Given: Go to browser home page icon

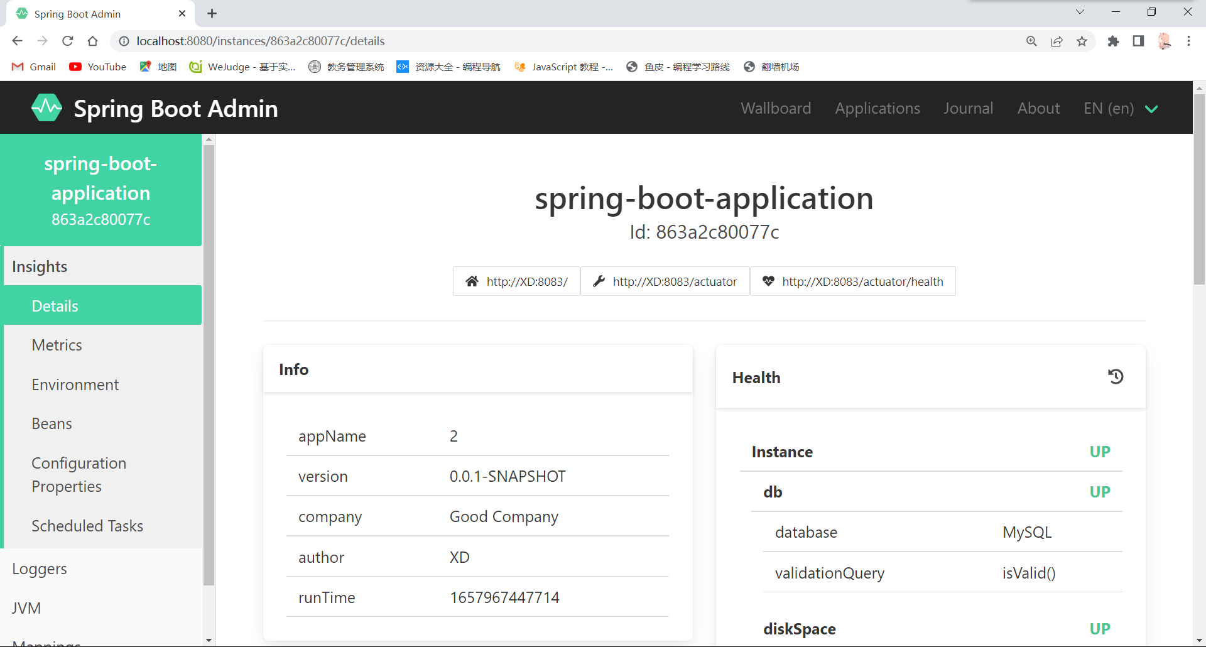Looking at the screenshot, I should tap(93, 41).
